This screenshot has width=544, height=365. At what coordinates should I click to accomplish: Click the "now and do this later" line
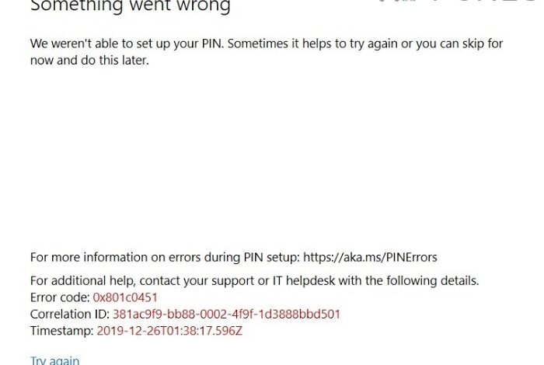click(x=89, y=60)
